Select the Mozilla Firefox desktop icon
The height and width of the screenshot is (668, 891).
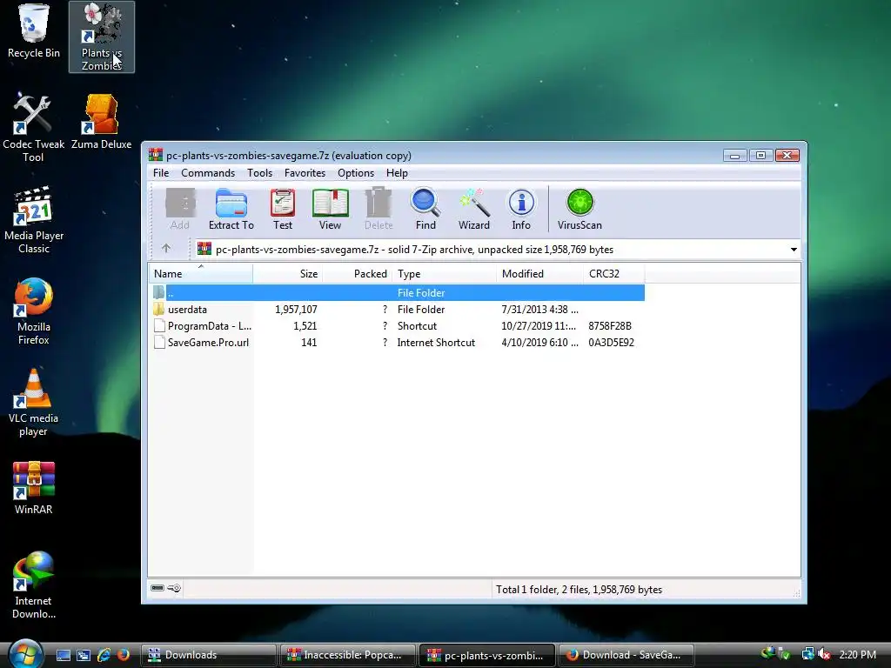34,311
